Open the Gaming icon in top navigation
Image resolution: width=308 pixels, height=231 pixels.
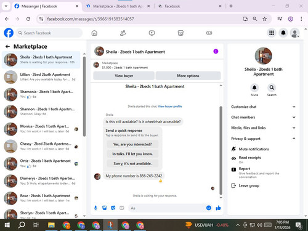pyautogui.click(x=209, y=33)
